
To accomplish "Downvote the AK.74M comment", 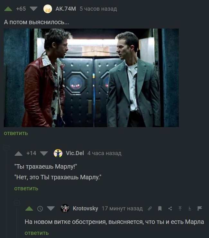I will (x=33, y=9).
